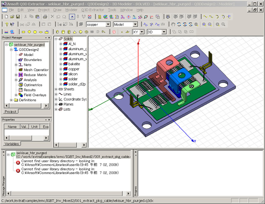This screenshot has height=204, width=265.
Task: Click the Undo arrow icon
Action: point(58,16)
